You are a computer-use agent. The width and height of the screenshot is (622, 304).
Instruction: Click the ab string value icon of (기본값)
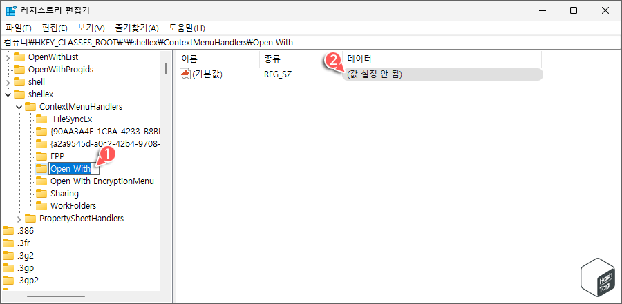pos(185,74)
